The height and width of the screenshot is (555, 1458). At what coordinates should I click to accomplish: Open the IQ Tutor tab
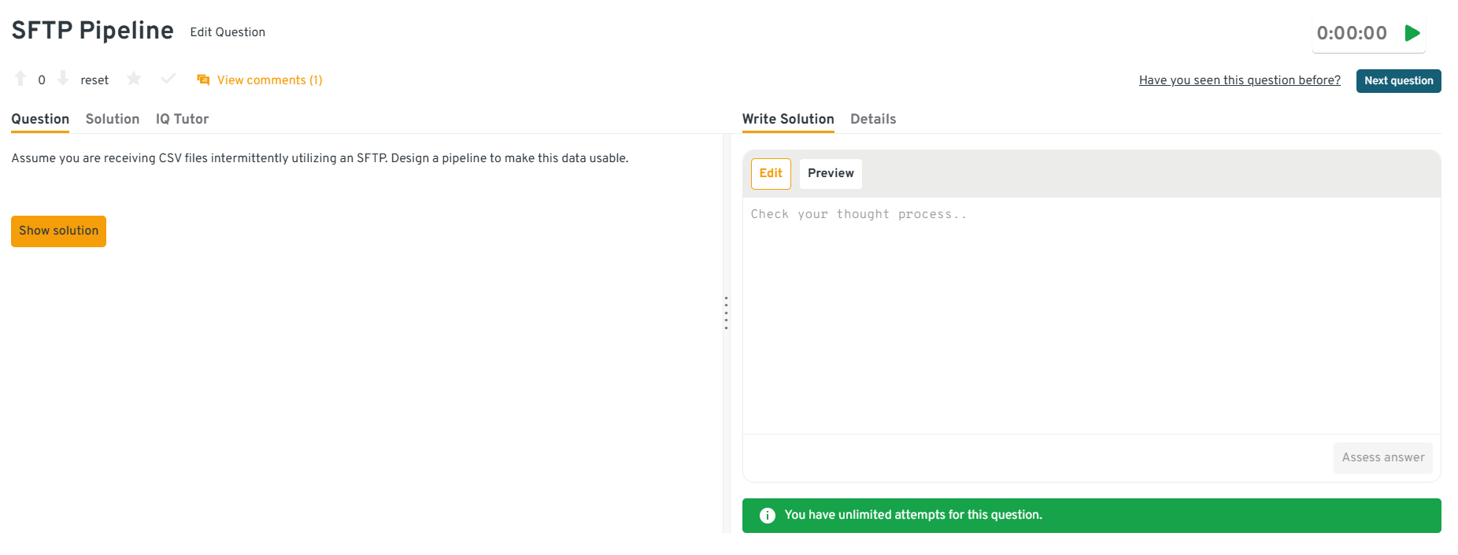(182, 119)
